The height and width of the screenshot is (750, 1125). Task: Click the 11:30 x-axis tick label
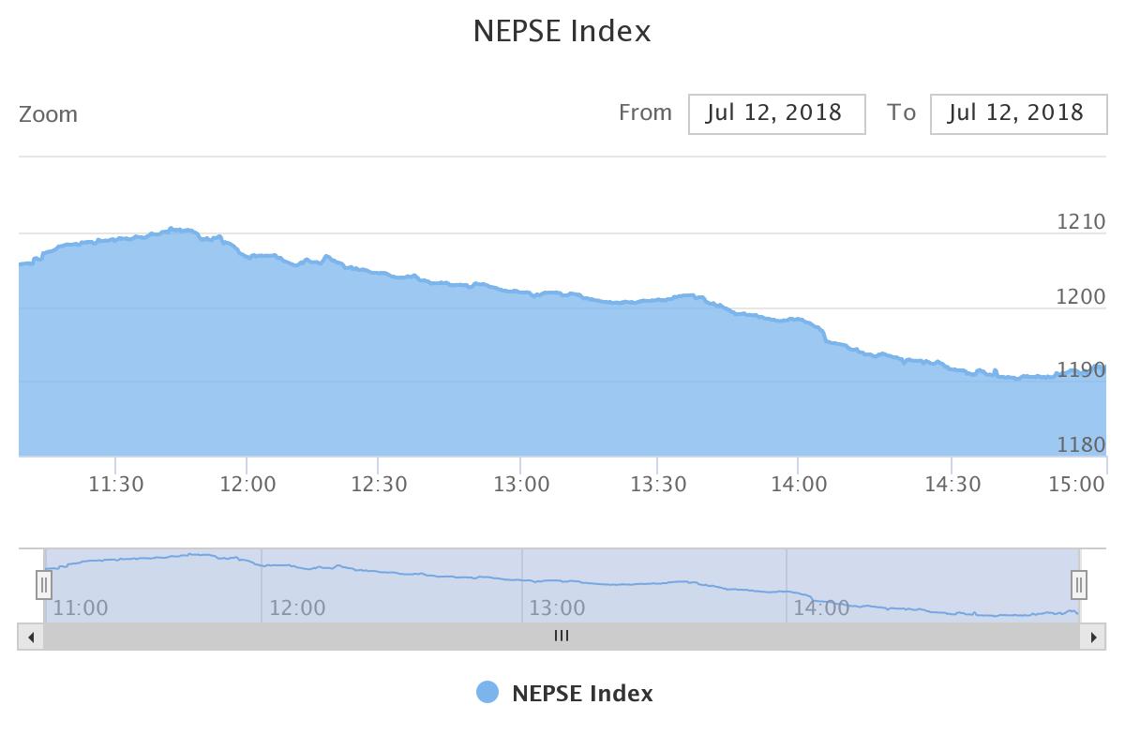pos(115,484)
